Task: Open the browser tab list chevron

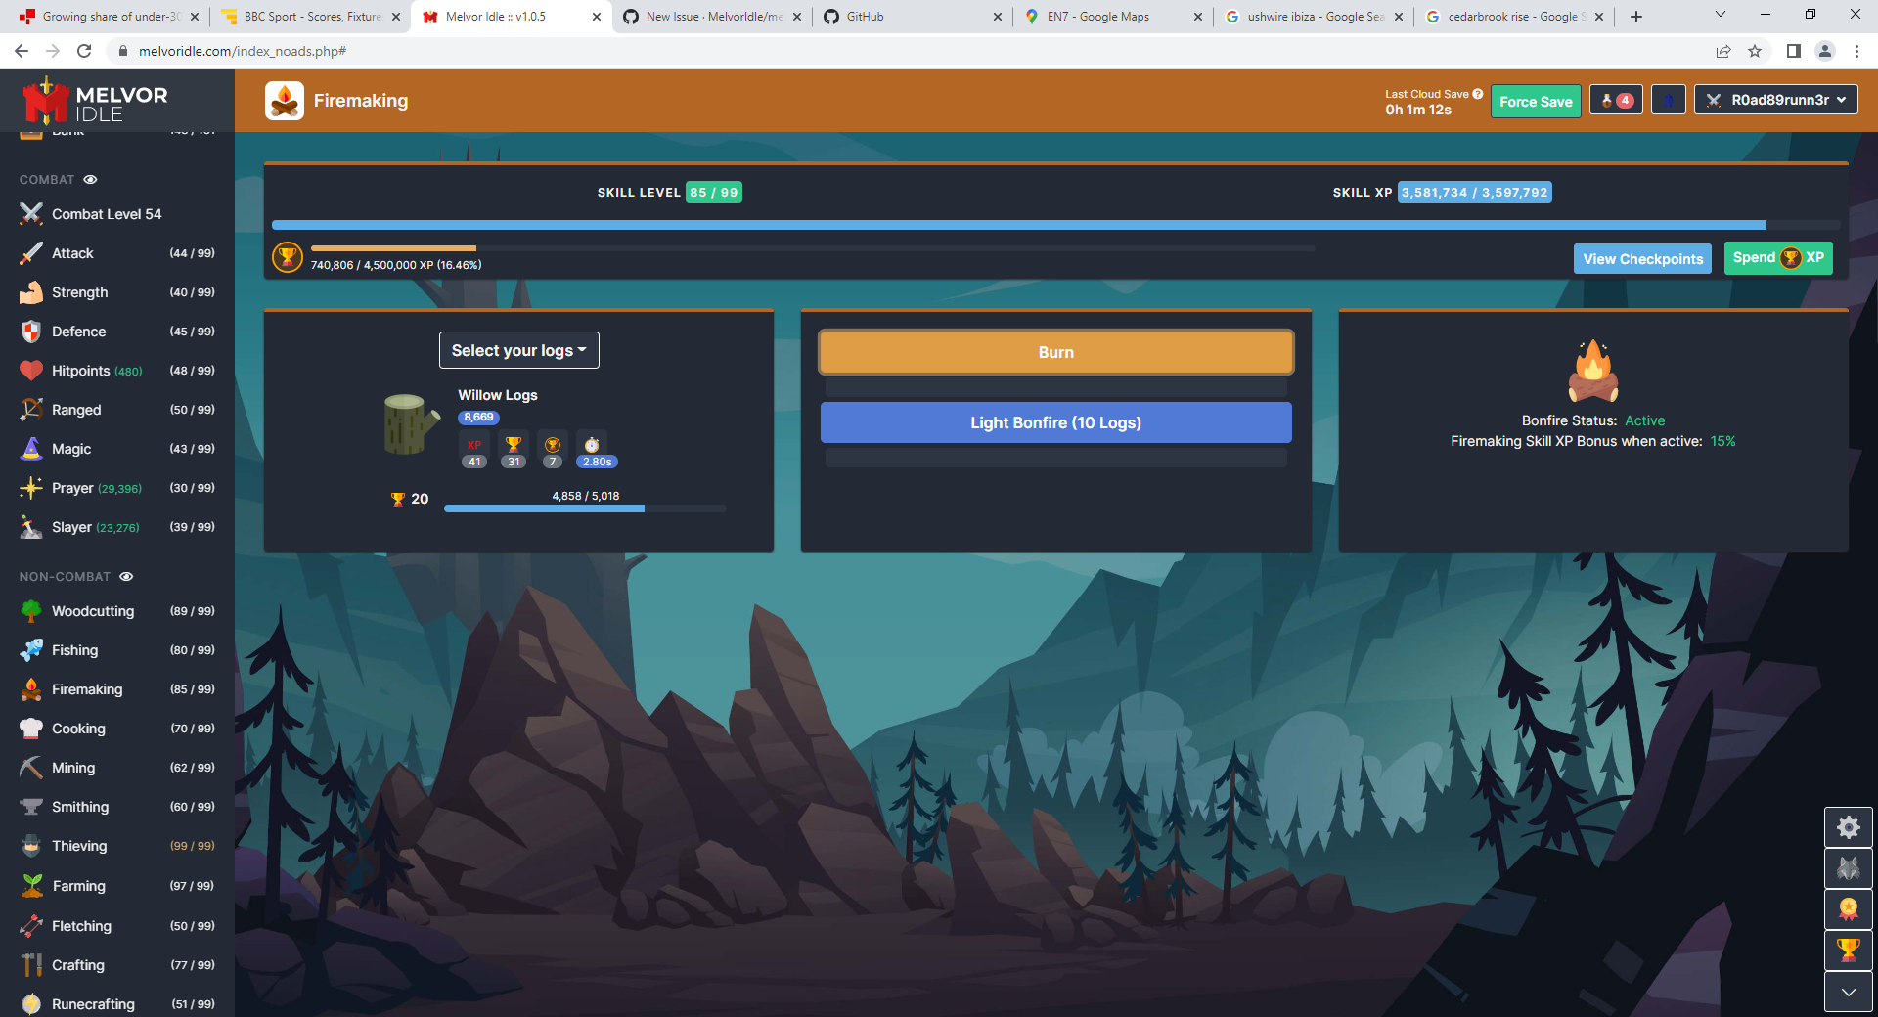Action: pyautogui.click(x=1719, y=16)
